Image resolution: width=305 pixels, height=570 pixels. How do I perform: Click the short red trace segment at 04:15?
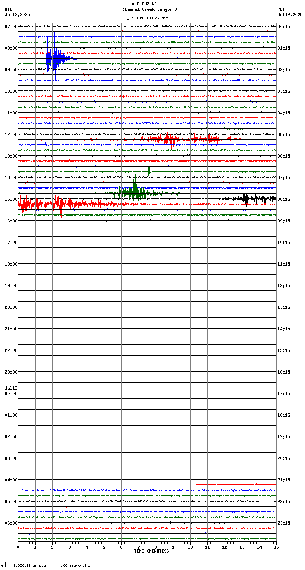click(236, 485)
